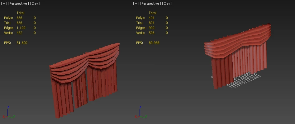Click the Verts 596 statistic
The image size is (295, 124).
click(151, 33)
